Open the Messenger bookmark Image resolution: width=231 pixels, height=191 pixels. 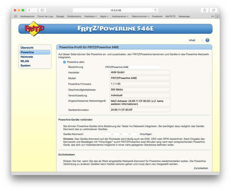(184, 16)
